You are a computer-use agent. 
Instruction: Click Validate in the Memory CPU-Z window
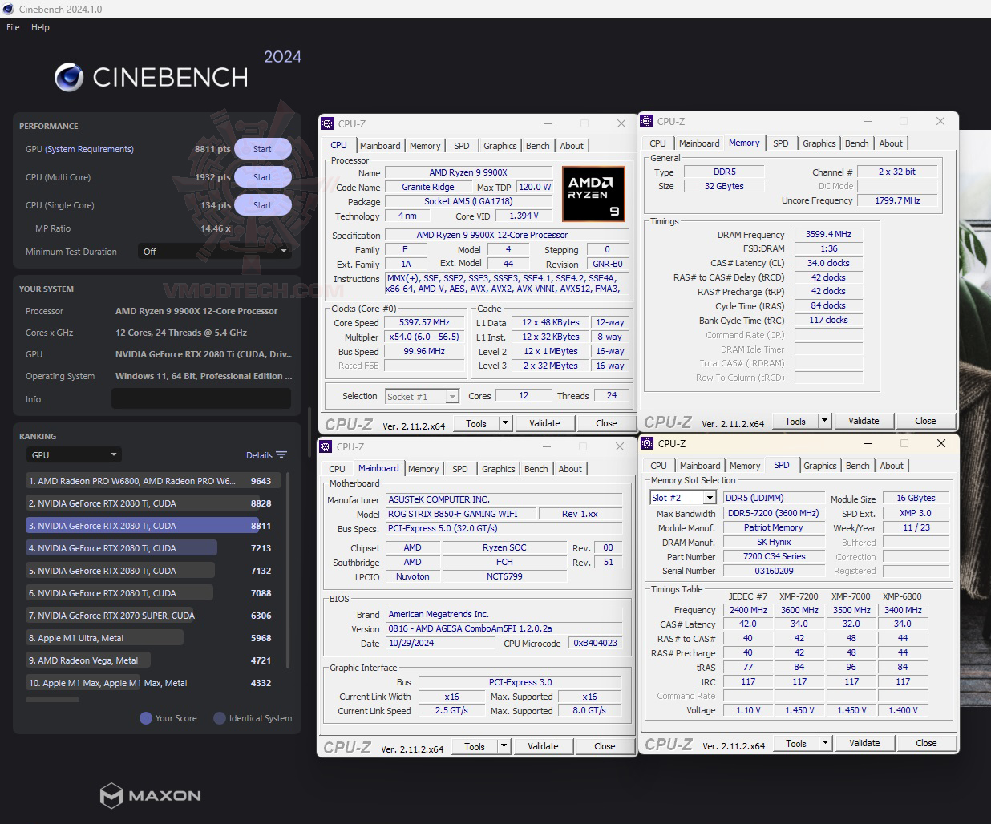(864, 420)
